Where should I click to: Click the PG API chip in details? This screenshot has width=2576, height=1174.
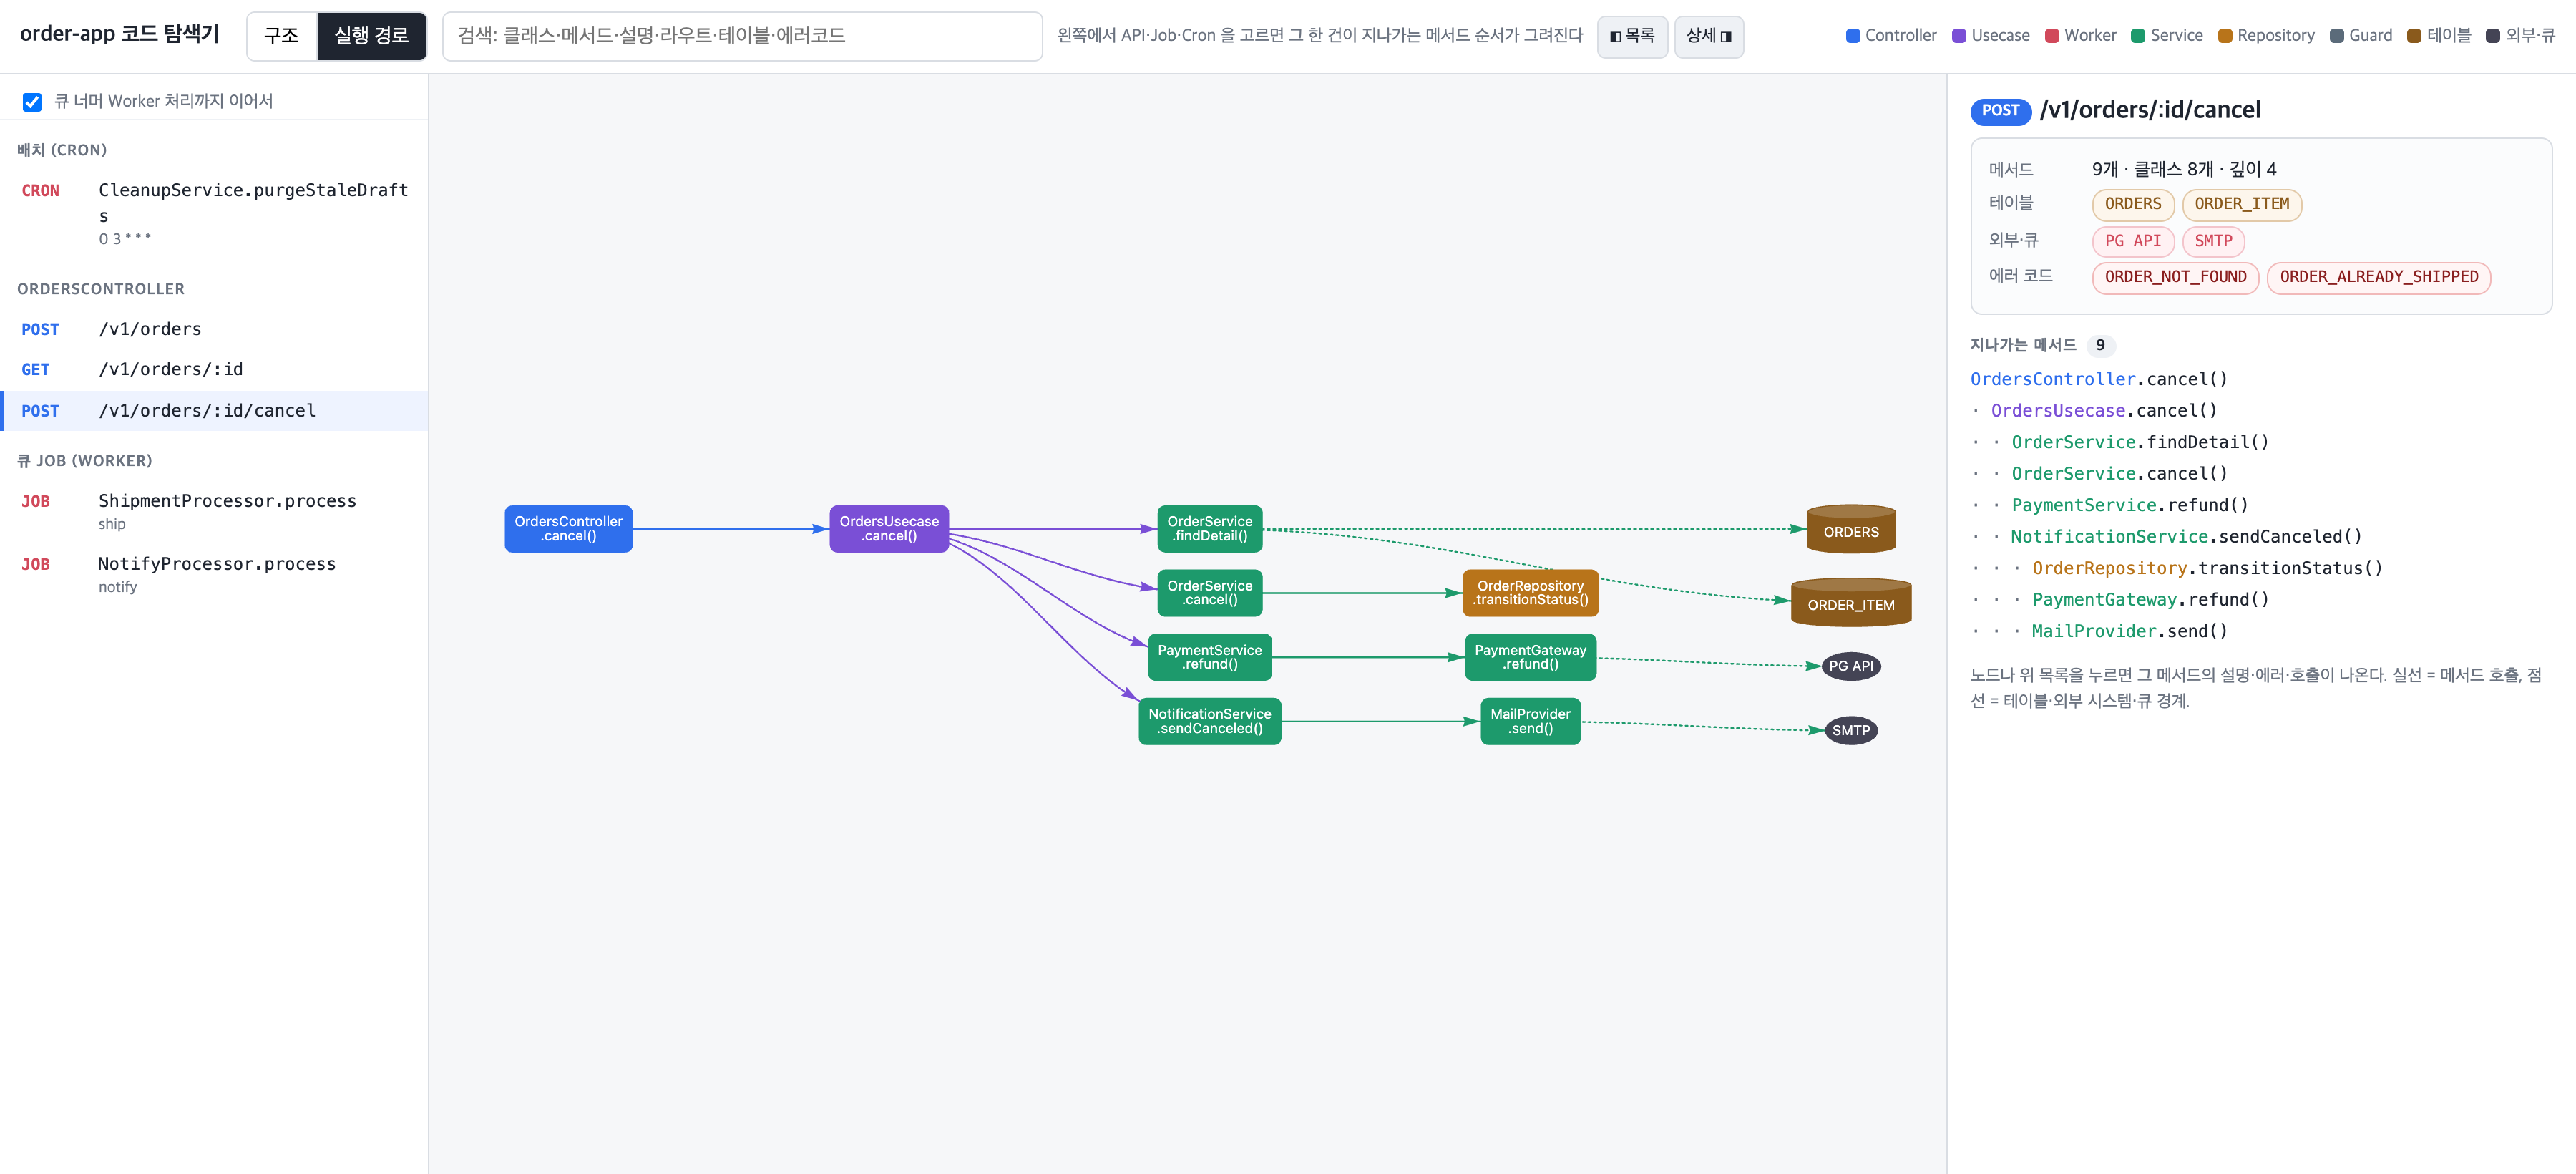(x=2133, y=241)
